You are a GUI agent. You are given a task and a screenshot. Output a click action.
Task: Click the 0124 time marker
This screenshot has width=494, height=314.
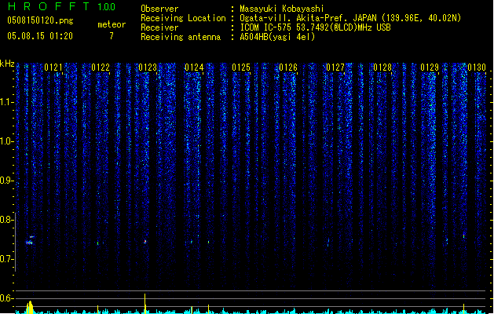tap(195, 68)
